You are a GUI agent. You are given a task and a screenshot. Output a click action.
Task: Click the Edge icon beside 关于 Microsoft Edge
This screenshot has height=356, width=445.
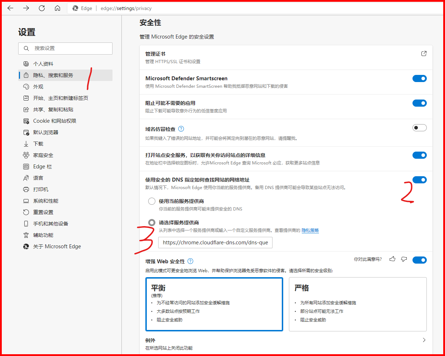tap(26, 246)
